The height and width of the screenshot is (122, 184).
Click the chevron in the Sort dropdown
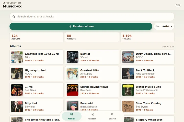(x=171, y=26)
